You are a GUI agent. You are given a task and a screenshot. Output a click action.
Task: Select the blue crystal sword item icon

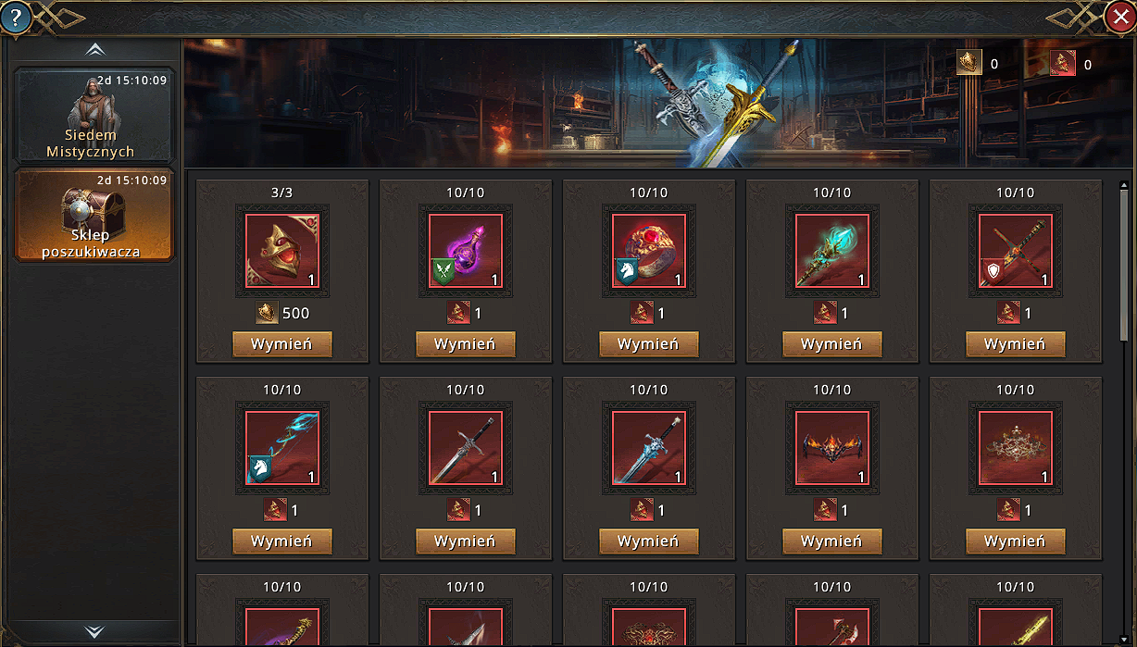click(x=649, y=449)
